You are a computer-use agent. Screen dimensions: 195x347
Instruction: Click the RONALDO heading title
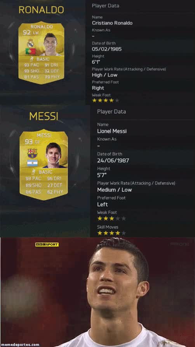(x=41, y=10)
